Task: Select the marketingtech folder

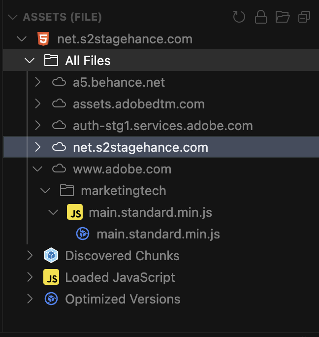Action: [123, 191]
